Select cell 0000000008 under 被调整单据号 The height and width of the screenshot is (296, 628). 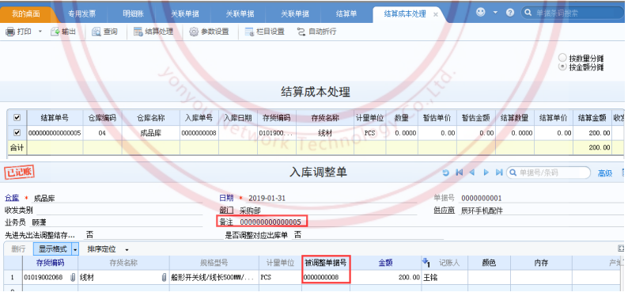click(x=326, y=277)
